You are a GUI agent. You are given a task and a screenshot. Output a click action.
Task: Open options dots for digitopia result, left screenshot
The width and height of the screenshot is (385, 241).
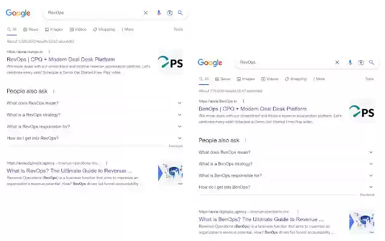pos(106,163)
